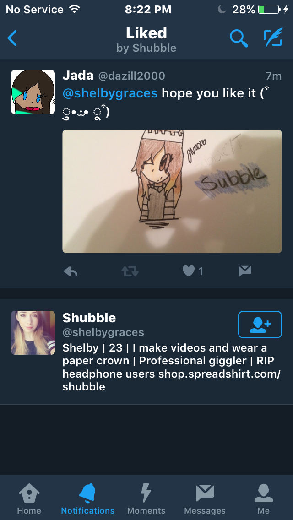Reply to Jada's tweet
Image resolution: width=293 pixels, height=520 pixels.
click(x=71, y=271)
